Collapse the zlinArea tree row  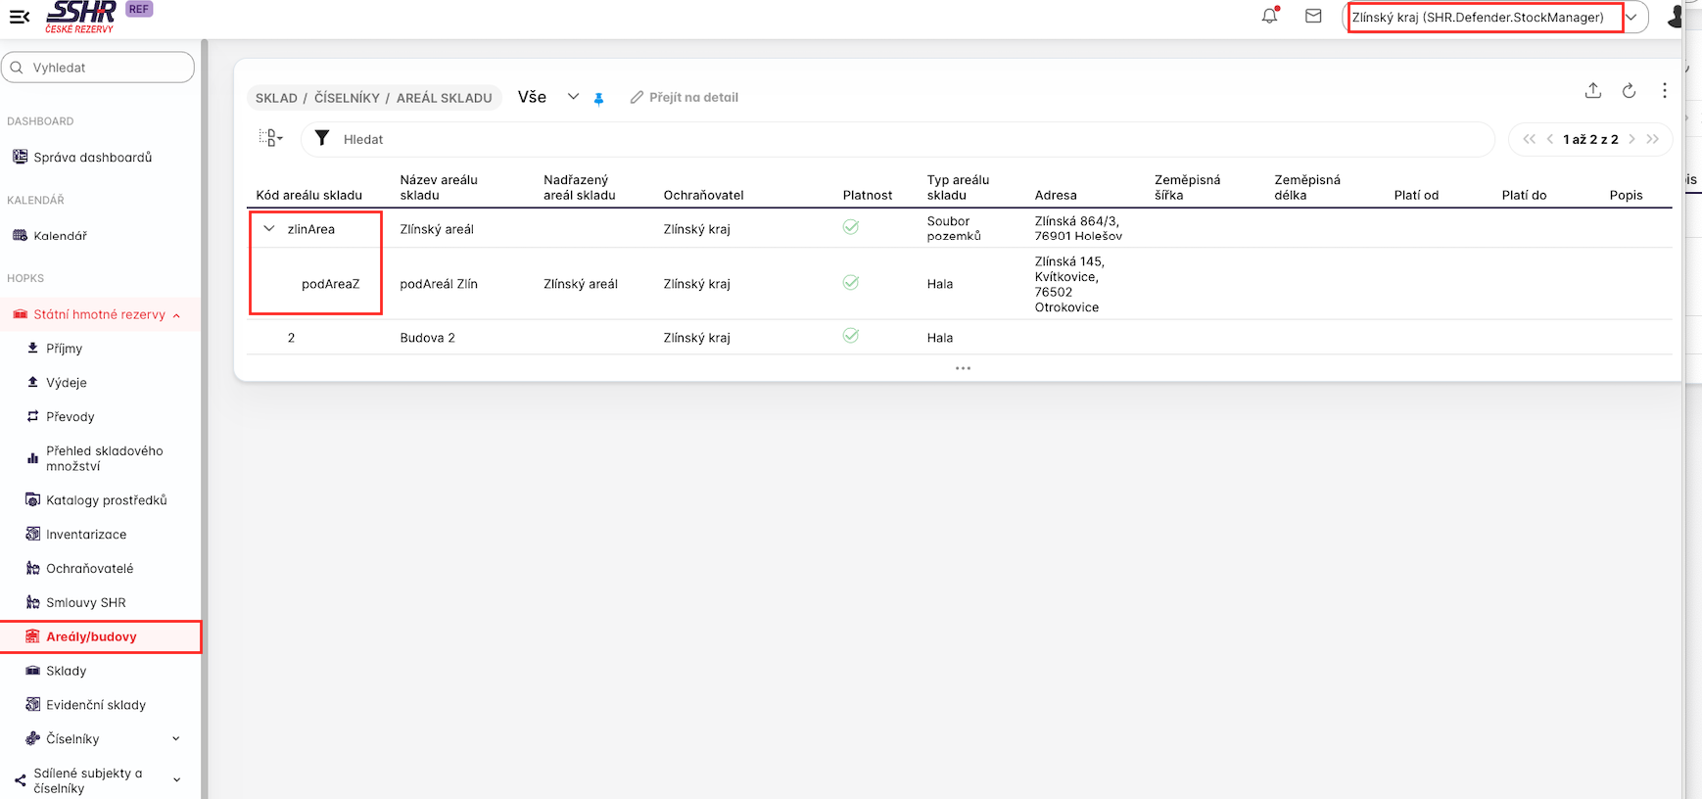(x=269, y=228)
